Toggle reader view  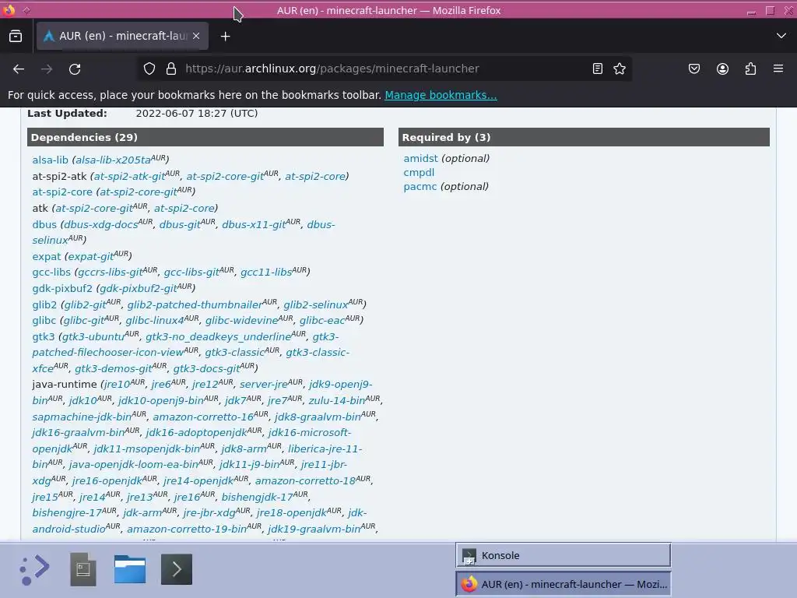(598, 69)
